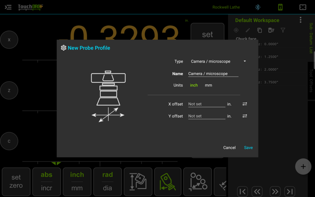The height and width of the screenshot is (197, 315).
Task: Save the new probe profile
Action: click(x=248, y=147)
